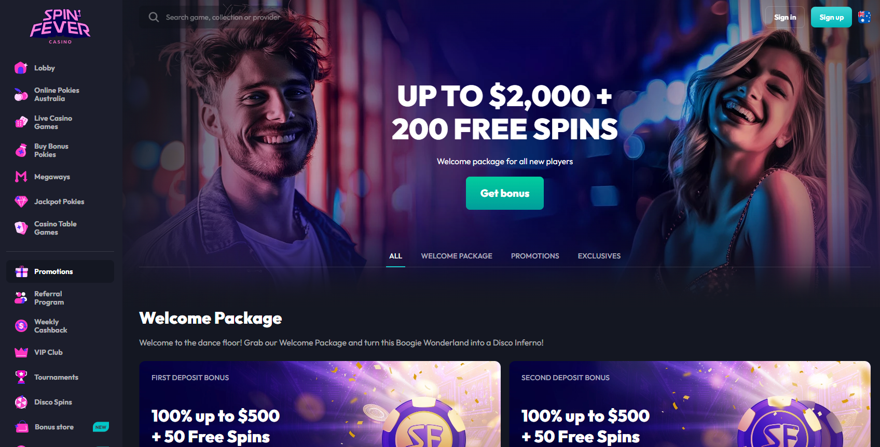Viewport: 880px width, 447px height.
Task: Click the search magnifier icon
Action: (x=154, y=17)
